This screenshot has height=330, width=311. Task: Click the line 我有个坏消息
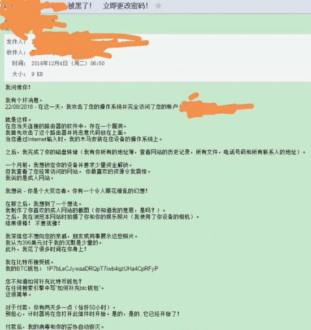(24, 100)
